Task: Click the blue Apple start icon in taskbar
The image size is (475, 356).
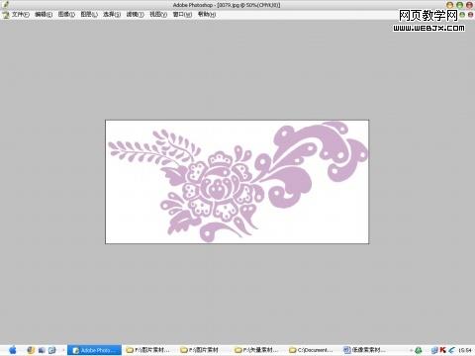Action: tap(13, 350)
